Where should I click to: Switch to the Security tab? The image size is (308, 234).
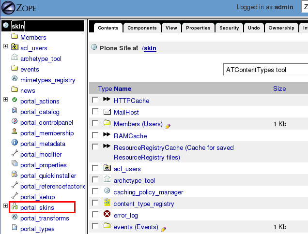point(229,28)
